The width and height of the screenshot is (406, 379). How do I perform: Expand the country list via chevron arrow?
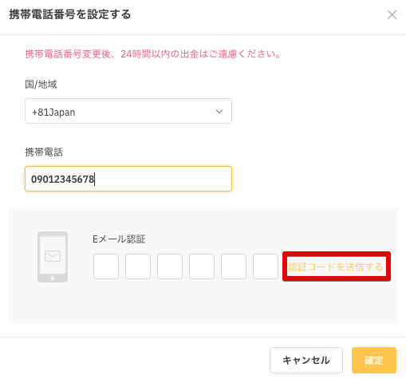(x=219, y=111)
